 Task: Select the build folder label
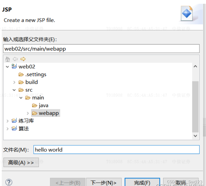point(32,82)
